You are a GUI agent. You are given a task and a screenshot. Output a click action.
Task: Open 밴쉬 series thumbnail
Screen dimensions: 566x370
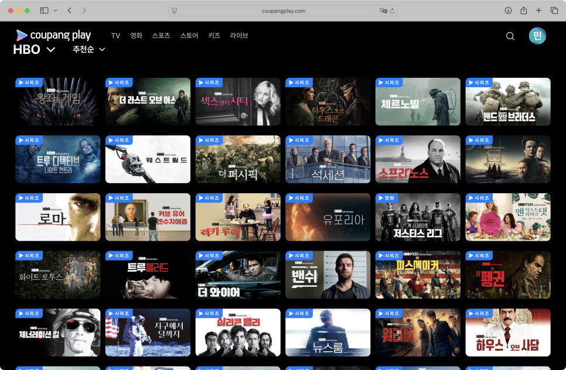click(x=328, y=275)
